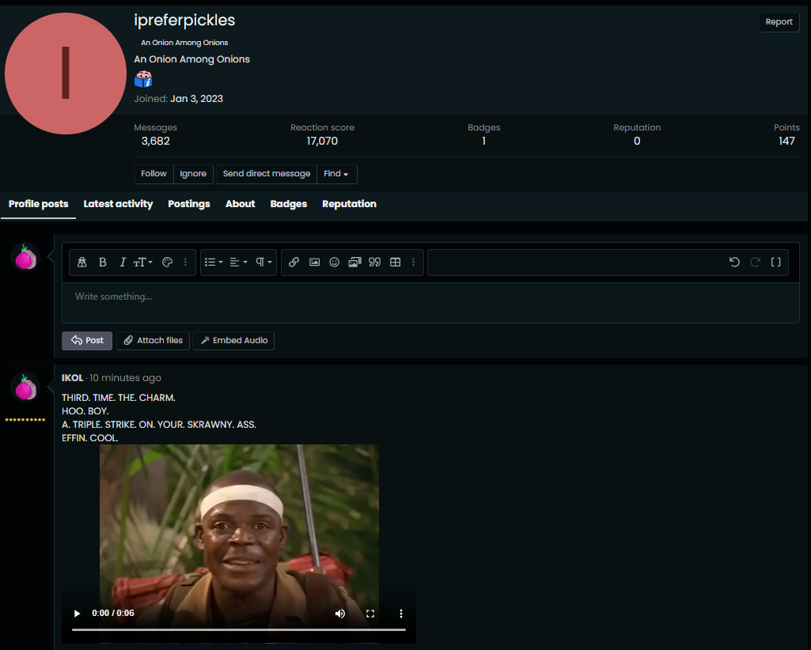811x650 pixels.
Task: Insert a quote block
Action: click(x=375, y=263)
